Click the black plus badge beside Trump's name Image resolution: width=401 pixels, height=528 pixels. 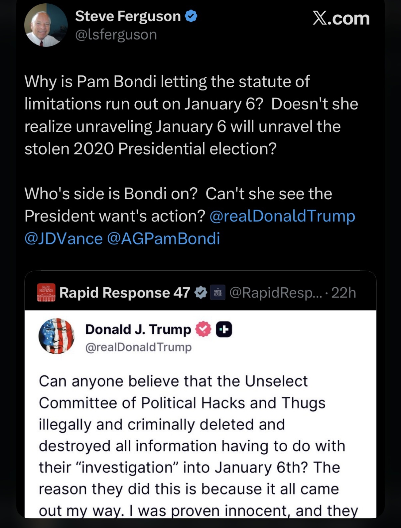(x=224, y=329)
